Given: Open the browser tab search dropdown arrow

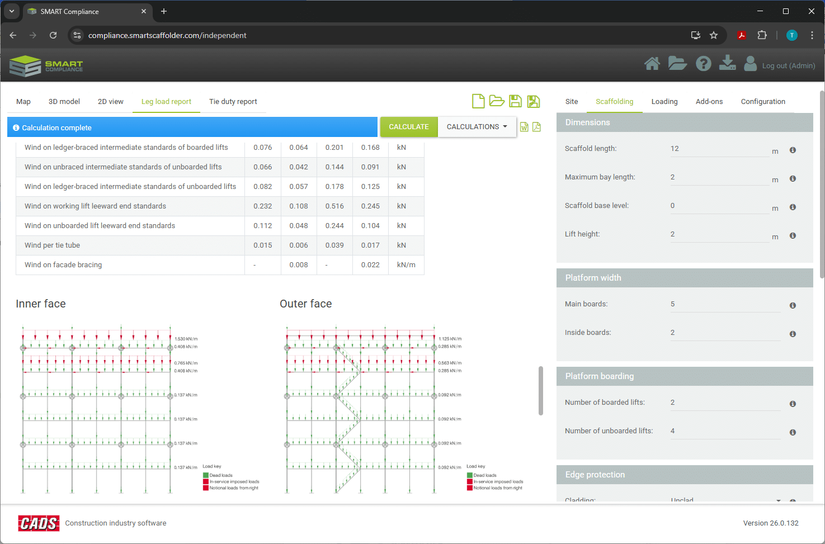Looking at the screenshot, I should pyautogui.click(x=11, y=11).
